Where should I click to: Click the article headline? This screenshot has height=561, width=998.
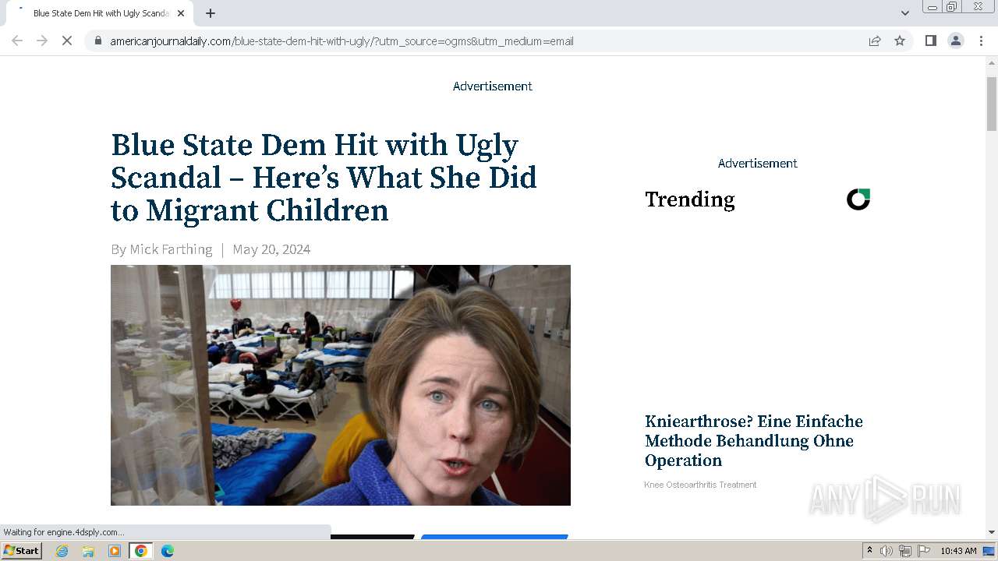324,178
